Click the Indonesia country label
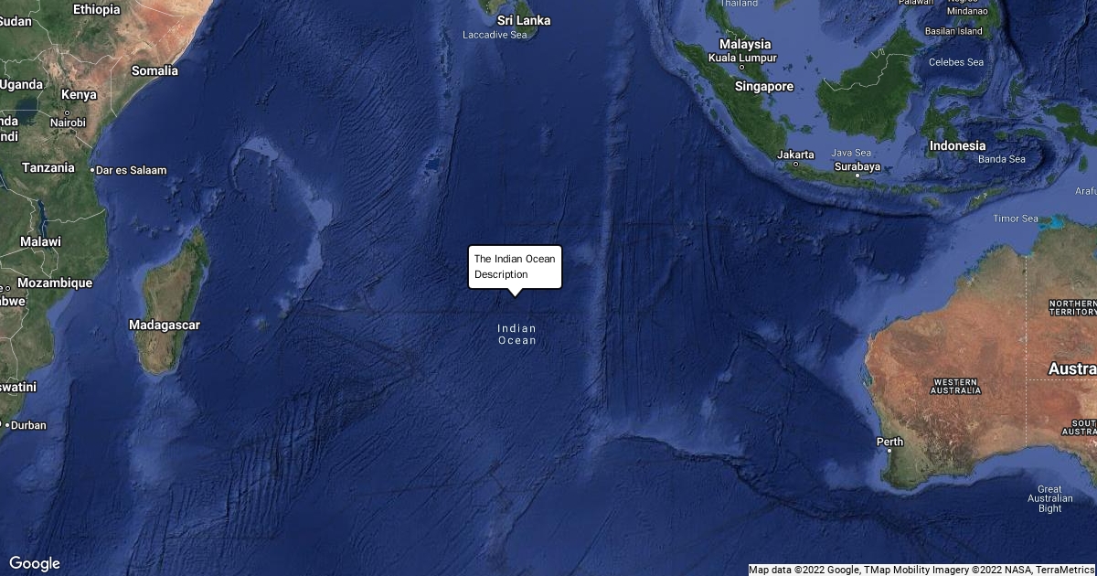Screen dimensions: 1097x576 [958, 145]
